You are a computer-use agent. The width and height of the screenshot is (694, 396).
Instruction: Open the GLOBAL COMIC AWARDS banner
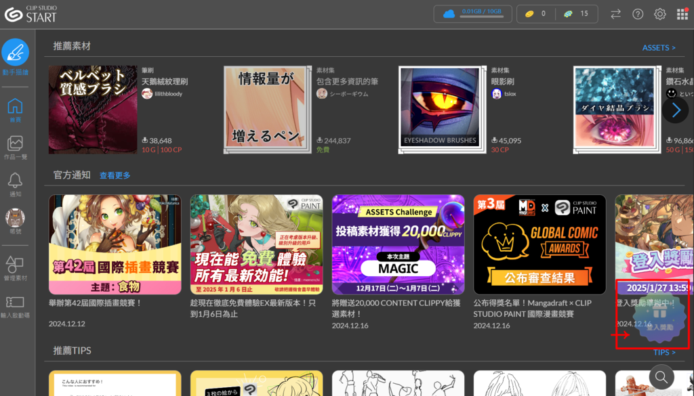(540, 245)
